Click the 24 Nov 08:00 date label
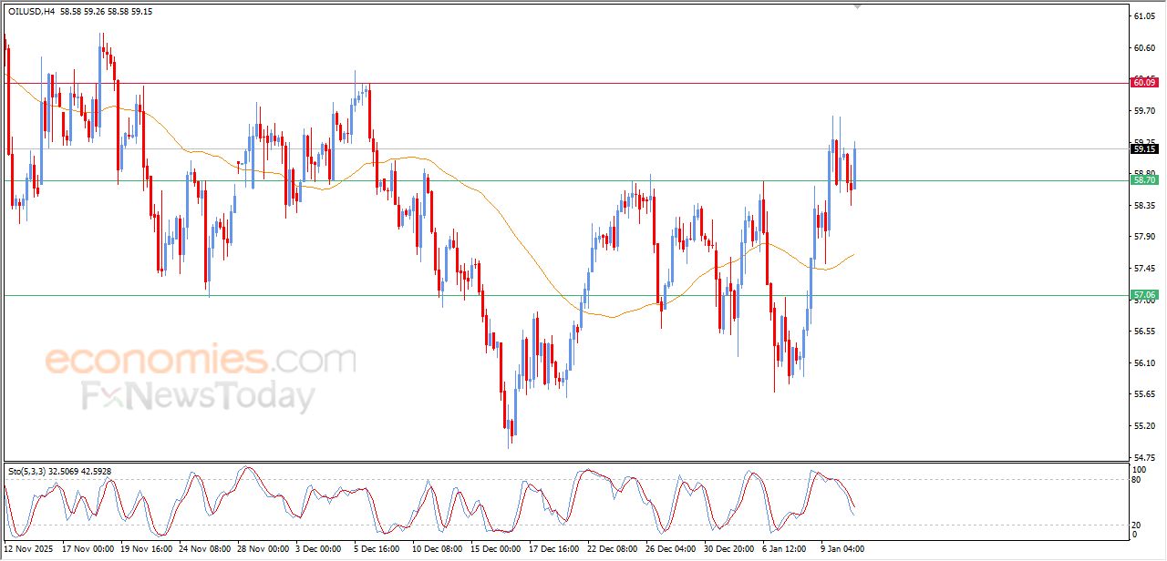Image resolution: width=1167 pixels, height=561 pixels. point(205,549)
